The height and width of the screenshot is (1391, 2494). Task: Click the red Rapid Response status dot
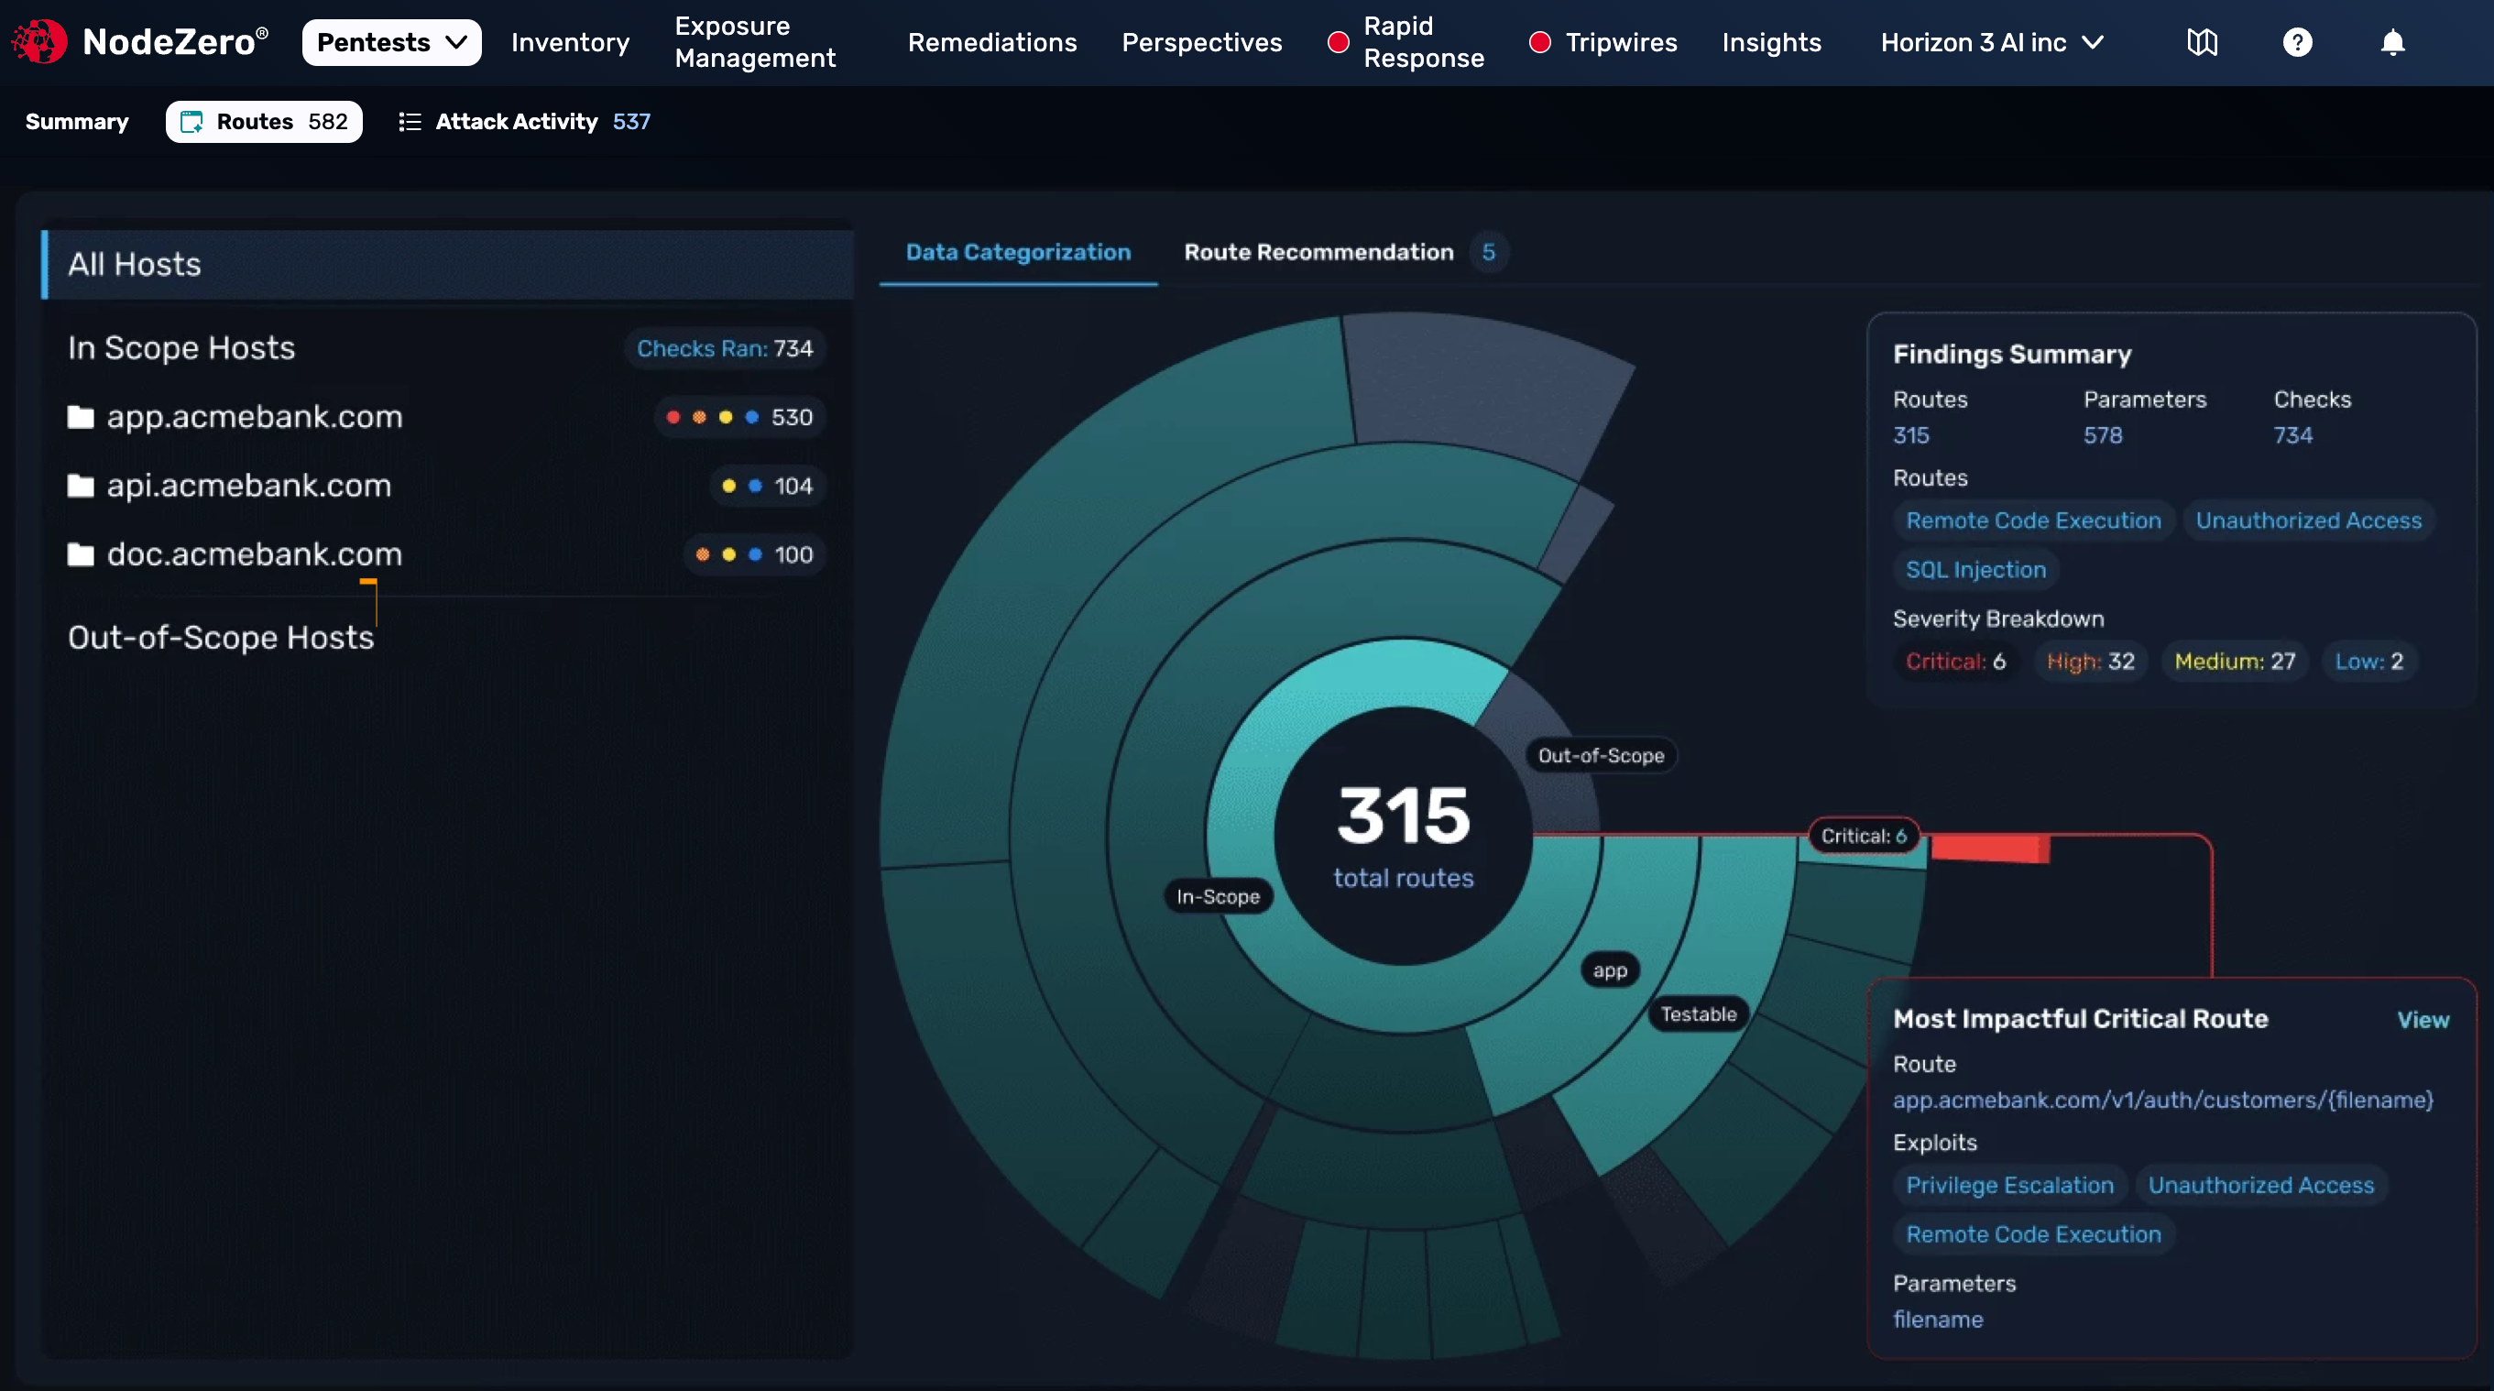1337,41
